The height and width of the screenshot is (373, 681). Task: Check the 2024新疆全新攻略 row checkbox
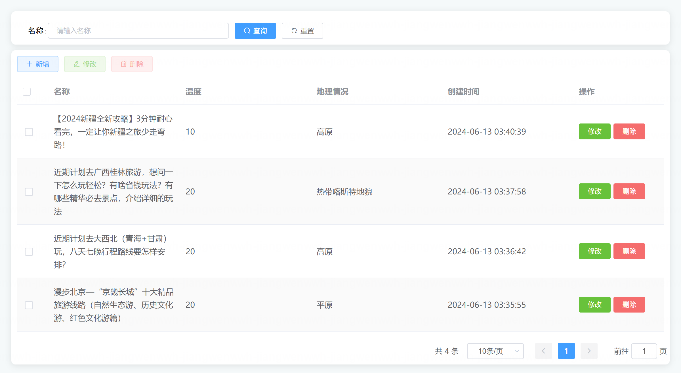(29, 132)
